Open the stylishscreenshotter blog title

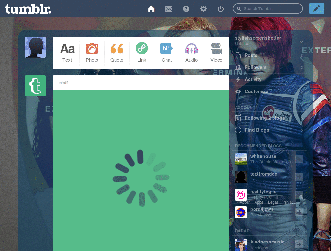coord(258,38)
